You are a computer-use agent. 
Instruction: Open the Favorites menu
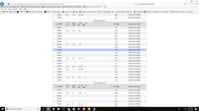(15, 9)
